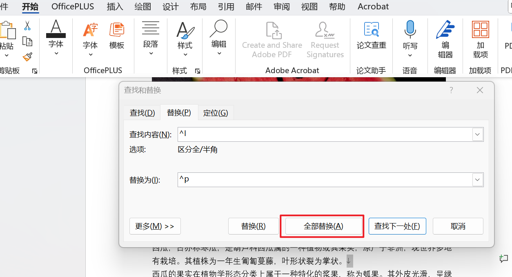Click the Copy icon in clipboard group

point(27,41)
